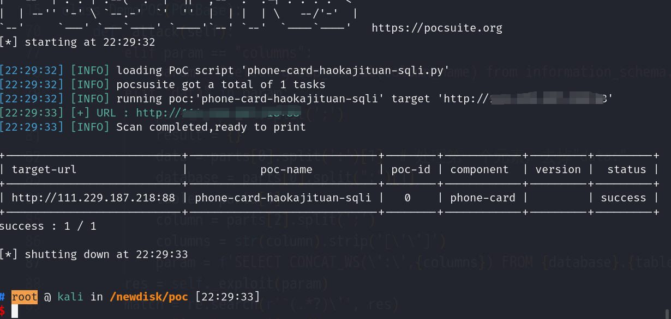Image resolution: width=671 pixels, height=319 pixels.
Task: Click the poc-id value 0 in table
Action: 408,198
